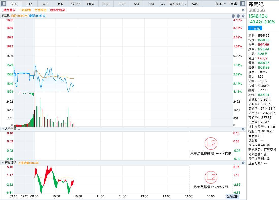Show more time periods via ellipsis

tap(163, 4)
